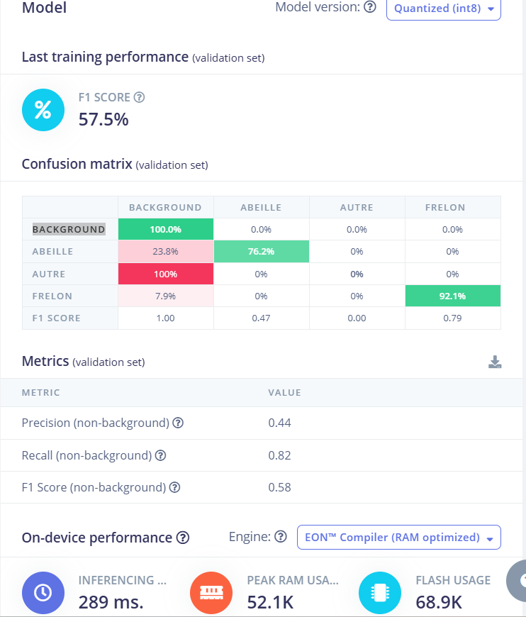Click help icon beside Precision (non-background)
The width and height of the screenshot is (526, 617).
click(179, 423)
